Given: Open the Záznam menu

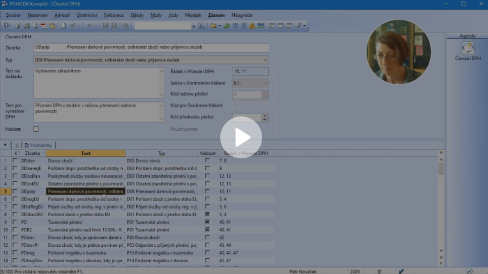Looking at the screenshot, I should click(216, 15).
